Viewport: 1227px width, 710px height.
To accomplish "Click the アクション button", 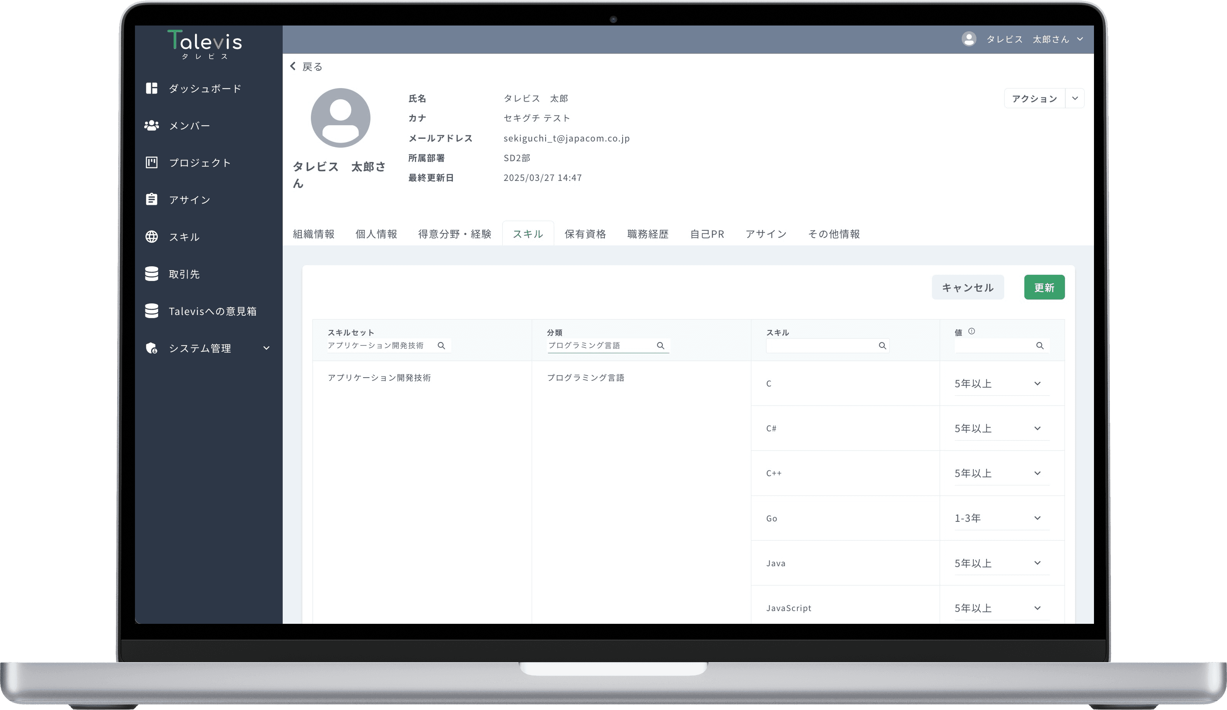I will (x=1034, y=98).
